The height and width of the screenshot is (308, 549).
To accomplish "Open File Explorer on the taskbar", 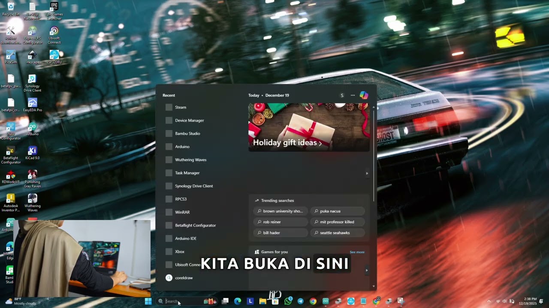I will tap(262, 301).
